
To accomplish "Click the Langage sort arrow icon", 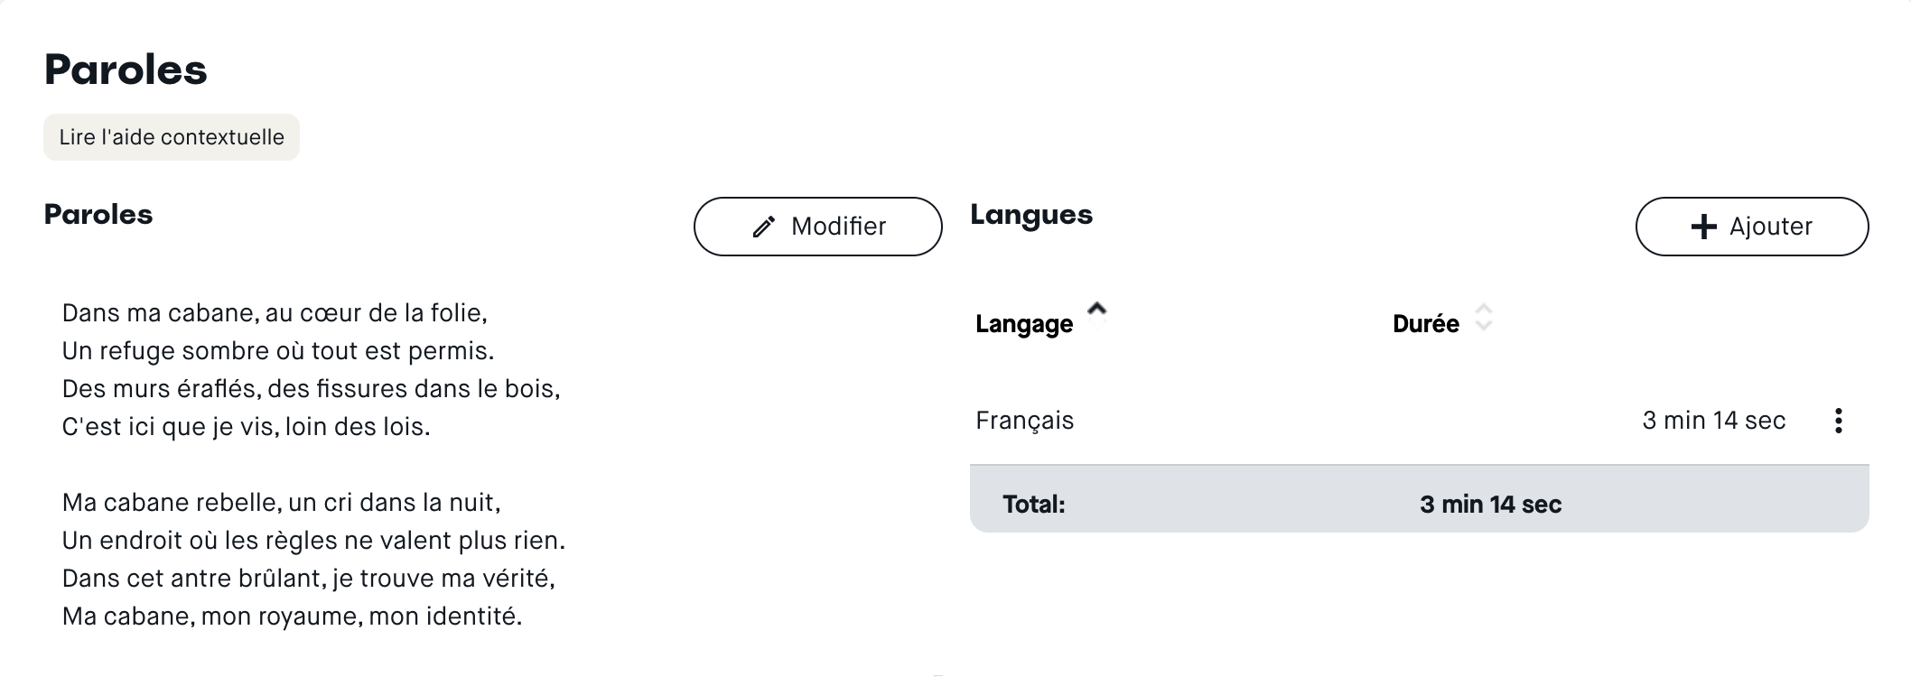I will pyautogui.click(x=1097, y=310).
